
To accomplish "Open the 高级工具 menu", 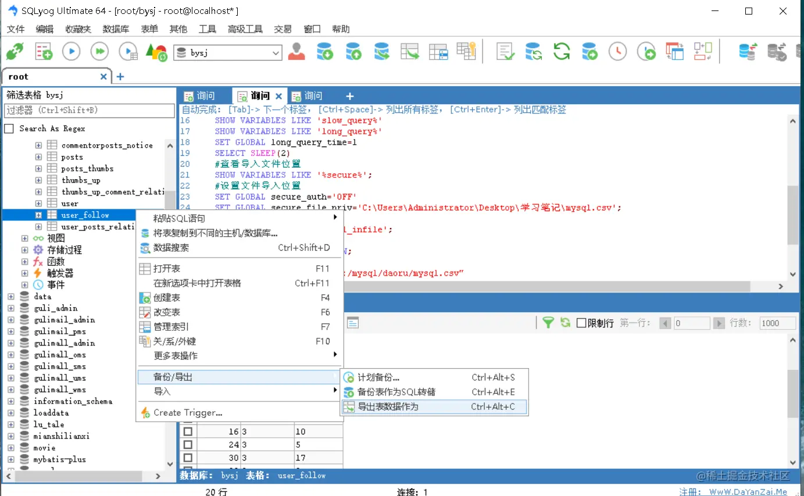I will pos(245,29).
